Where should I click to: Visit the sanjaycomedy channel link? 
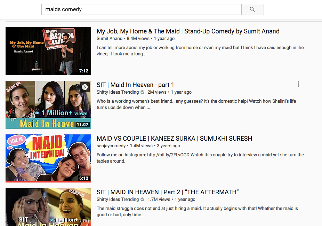111,146
